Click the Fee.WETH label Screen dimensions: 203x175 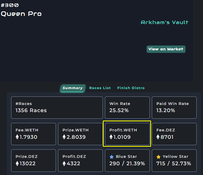tap(27, 130)
